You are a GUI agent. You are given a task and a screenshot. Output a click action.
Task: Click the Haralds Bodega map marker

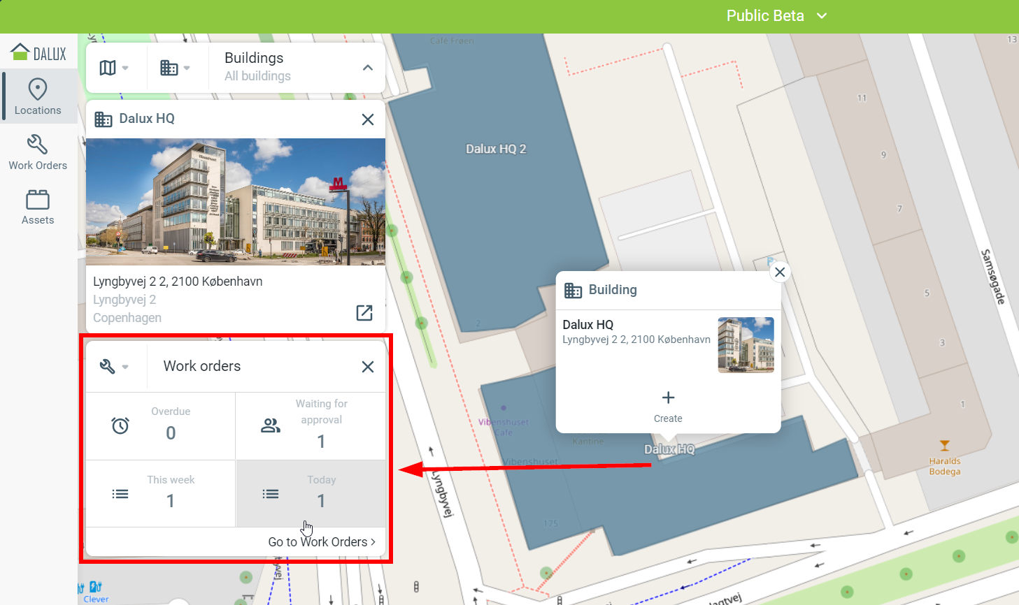(944, 445)
